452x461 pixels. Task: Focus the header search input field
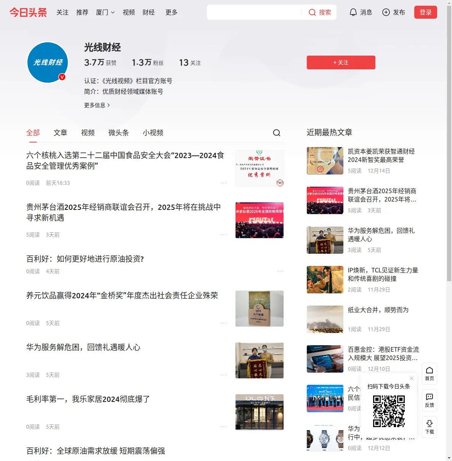(254, 12)
